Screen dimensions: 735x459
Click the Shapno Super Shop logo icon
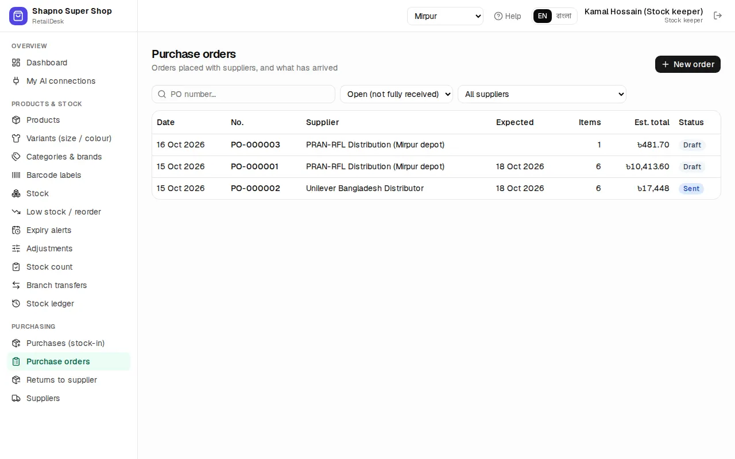tap(18, 16)
